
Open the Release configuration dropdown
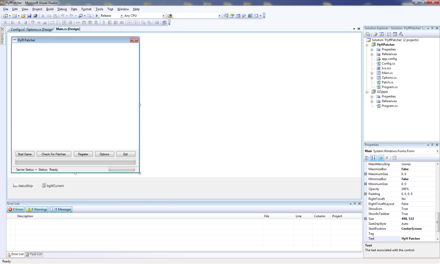click(x=121, y=16)
